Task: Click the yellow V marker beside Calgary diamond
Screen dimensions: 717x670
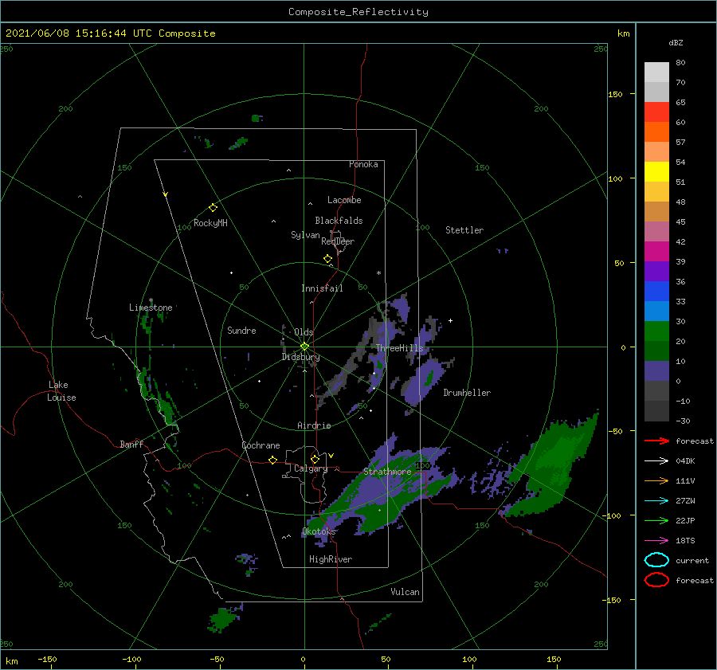Action: (x=331, y=456)
